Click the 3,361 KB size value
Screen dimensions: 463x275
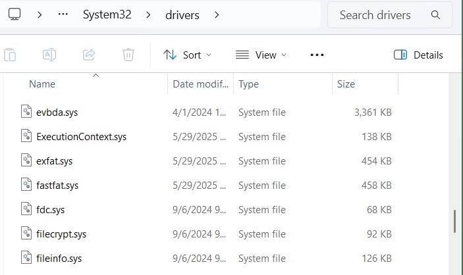coord(373,113)
